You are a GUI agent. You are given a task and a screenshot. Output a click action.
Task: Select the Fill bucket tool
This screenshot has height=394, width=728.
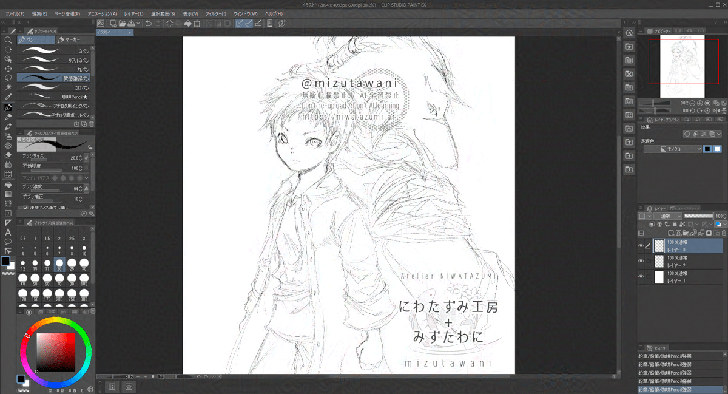[x=8, y=184]
